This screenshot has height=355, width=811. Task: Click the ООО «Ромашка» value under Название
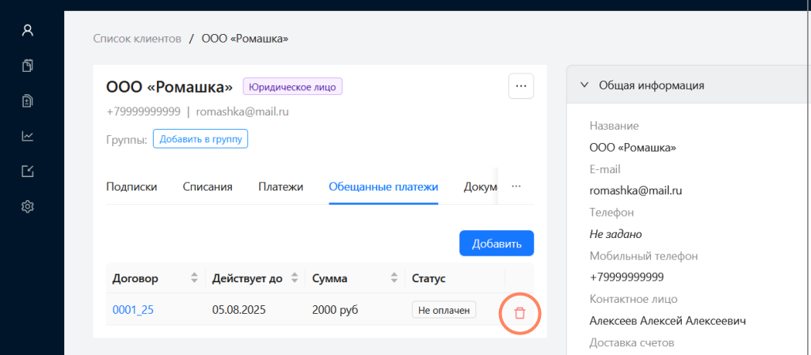click(633, 148)
